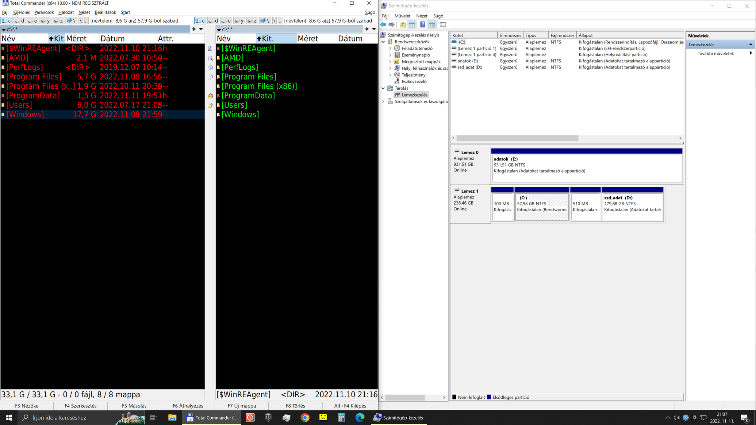Collapse the Rendszereszközök tree node
The height and width of the screenshot is (425, 756).
tap(383, 42)
